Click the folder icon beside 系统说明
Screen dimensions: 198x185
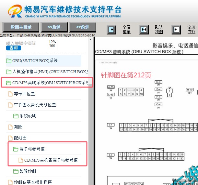tap(16, 116)
